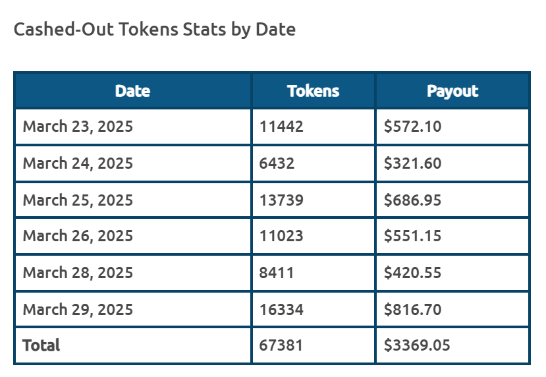Click the total tokens 67381 cell

click(313, 345)
